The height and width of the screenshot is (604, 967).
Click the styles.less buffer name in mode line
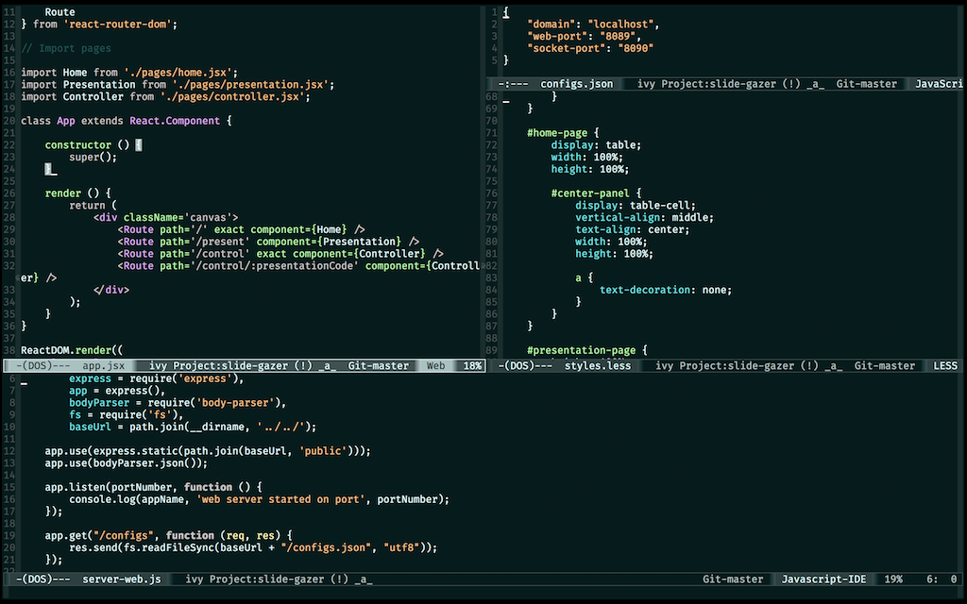598,365
